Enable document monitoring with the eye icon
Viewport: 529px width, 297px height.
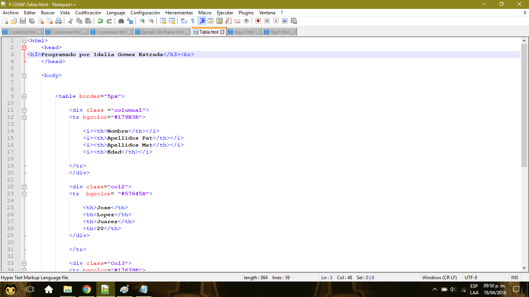246,20
